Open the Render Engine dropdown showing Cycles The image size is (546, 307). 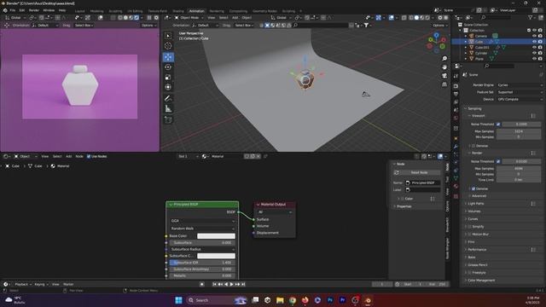520,85
